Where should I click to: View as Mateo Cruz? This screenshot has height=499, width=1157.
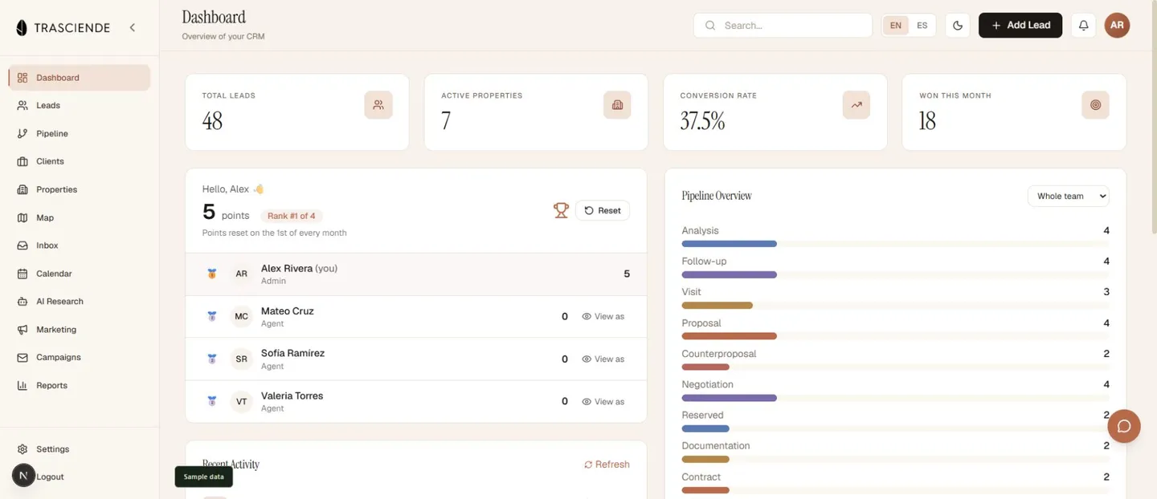click(603, 316)
